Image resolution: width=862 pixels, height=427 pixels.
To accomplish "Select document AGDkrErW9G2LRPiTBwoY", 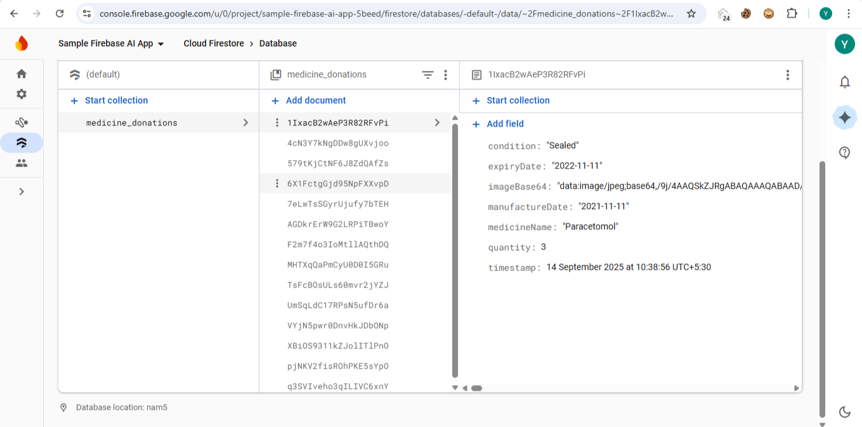I will tap(337, 224).
